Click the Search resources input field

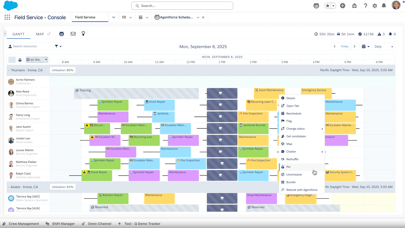(x=30, y=46)
